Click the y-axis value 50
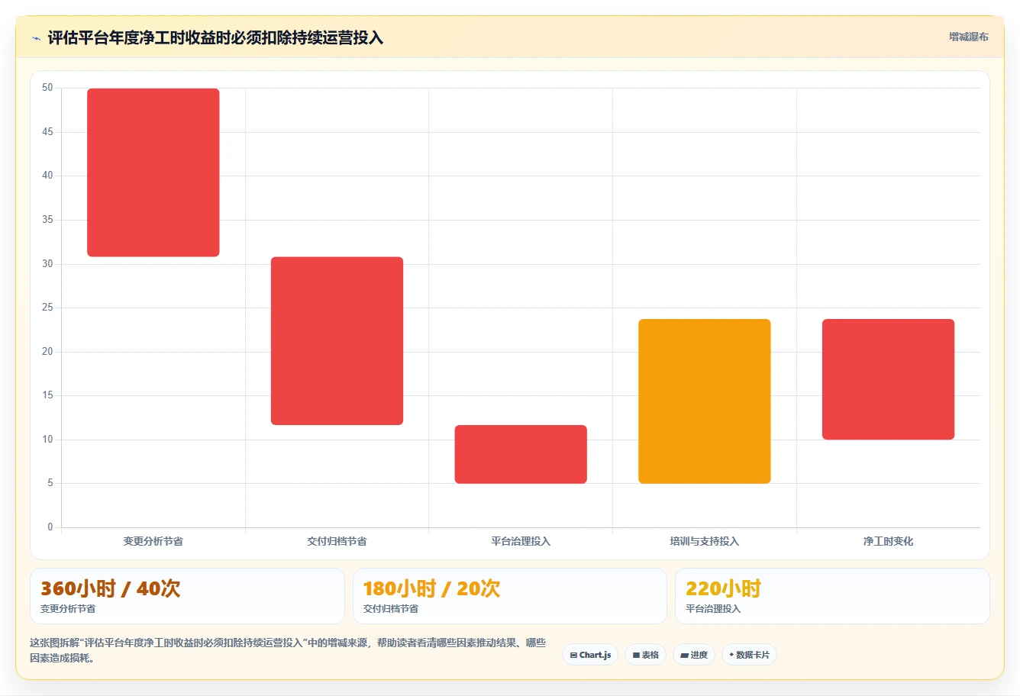1020x696 pixels. [x=47, y=88]
